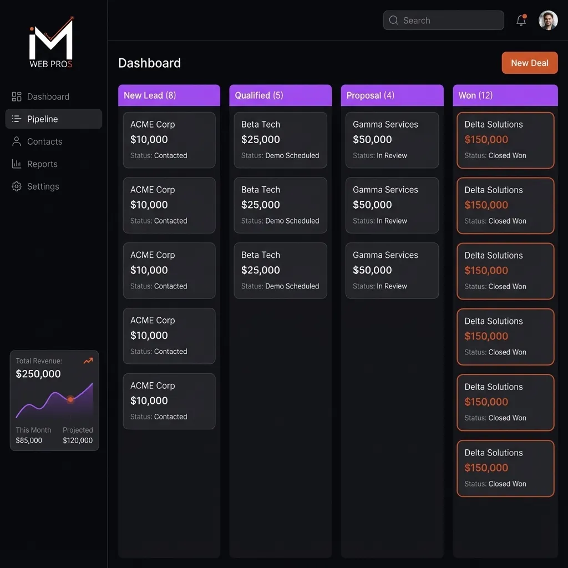This screenshot has width=568, height=568.
Task: Open the Contacts menu item
Action: point(44,141)
